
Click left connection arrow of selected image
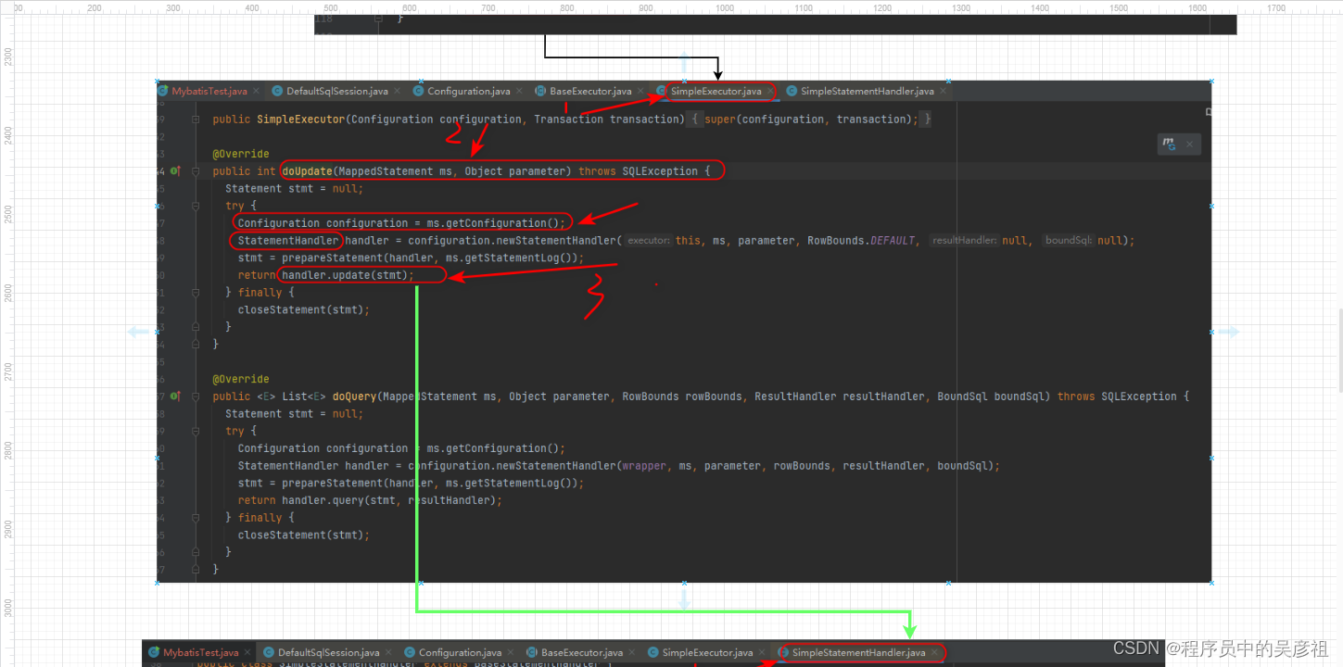138,332
